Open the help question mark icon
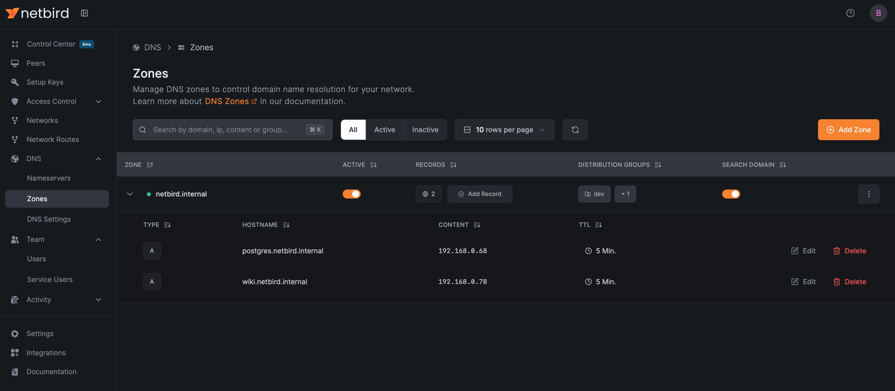Image resolution: width=895 pixels, height=391 pixels. point(850,13)
